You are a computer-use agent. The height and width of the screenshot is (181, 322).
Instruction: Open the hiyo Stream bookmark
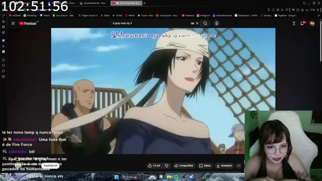[64, 16]
